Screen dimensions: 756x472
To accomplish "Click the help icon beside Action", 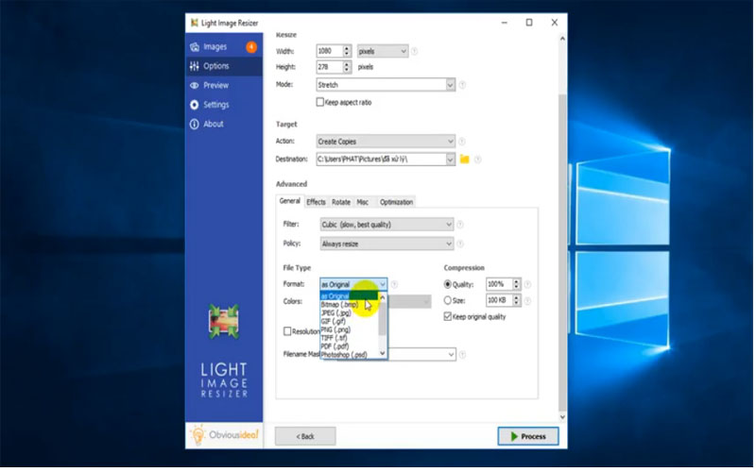I will [x=462, y=142].
